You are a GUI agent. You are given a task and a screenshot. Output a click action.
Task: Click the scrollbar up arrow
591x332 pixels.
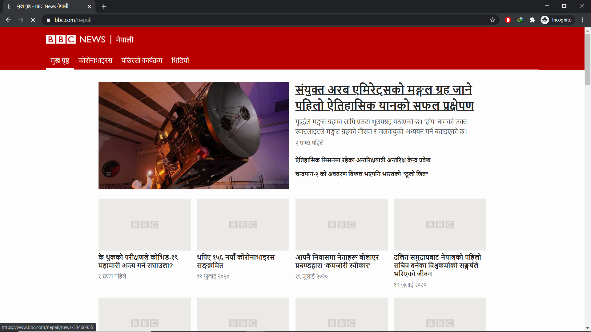(x=588, y=31)
